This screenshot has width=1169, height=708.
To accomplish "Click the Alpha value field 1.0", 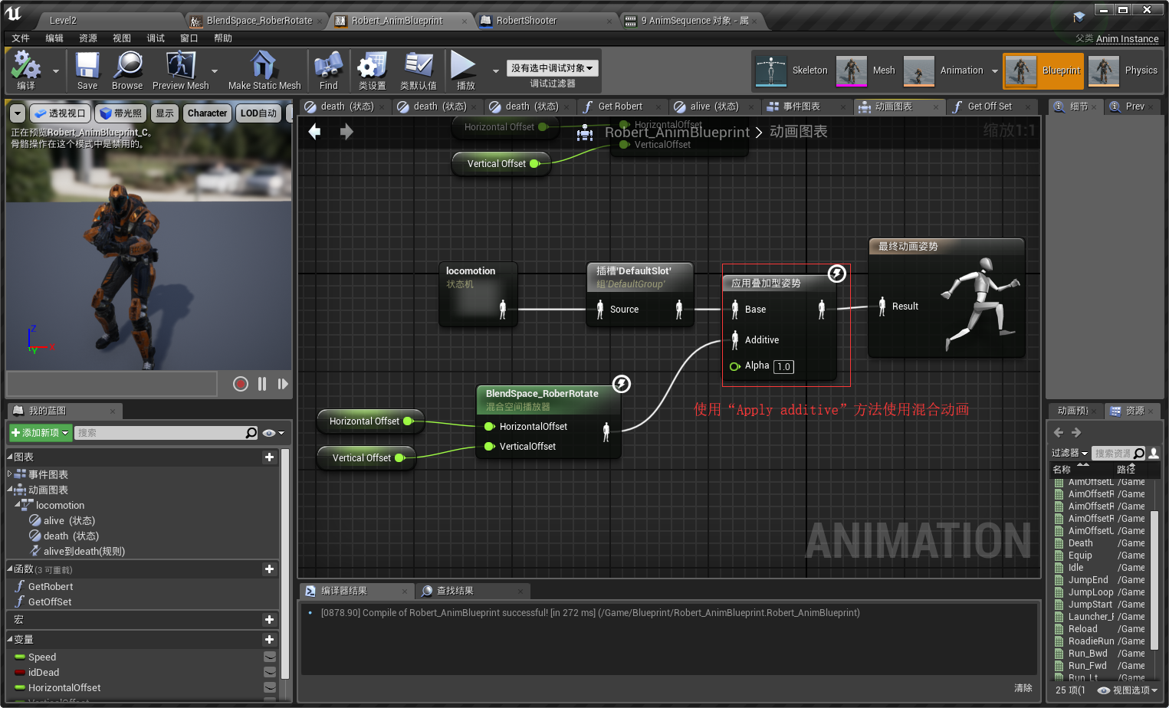I will tap(783, 366).
